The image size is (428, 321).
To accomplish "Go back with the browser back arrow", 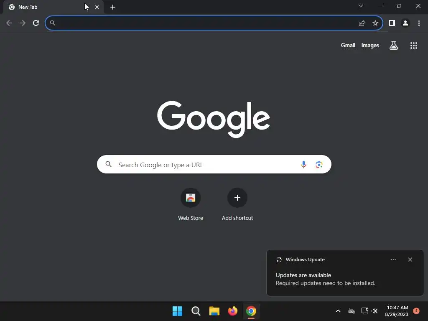I will tap(9, 23).
